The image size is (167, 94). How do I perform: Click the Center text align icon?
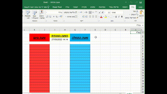pos(93,17)
